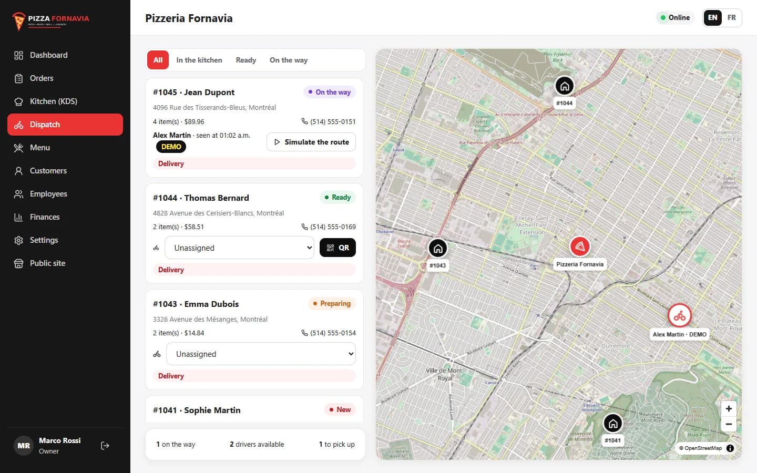This screenshot has height=473, width=757.
Task: Select the #1044 home marker on map
Action: click(x=565, y=86)
